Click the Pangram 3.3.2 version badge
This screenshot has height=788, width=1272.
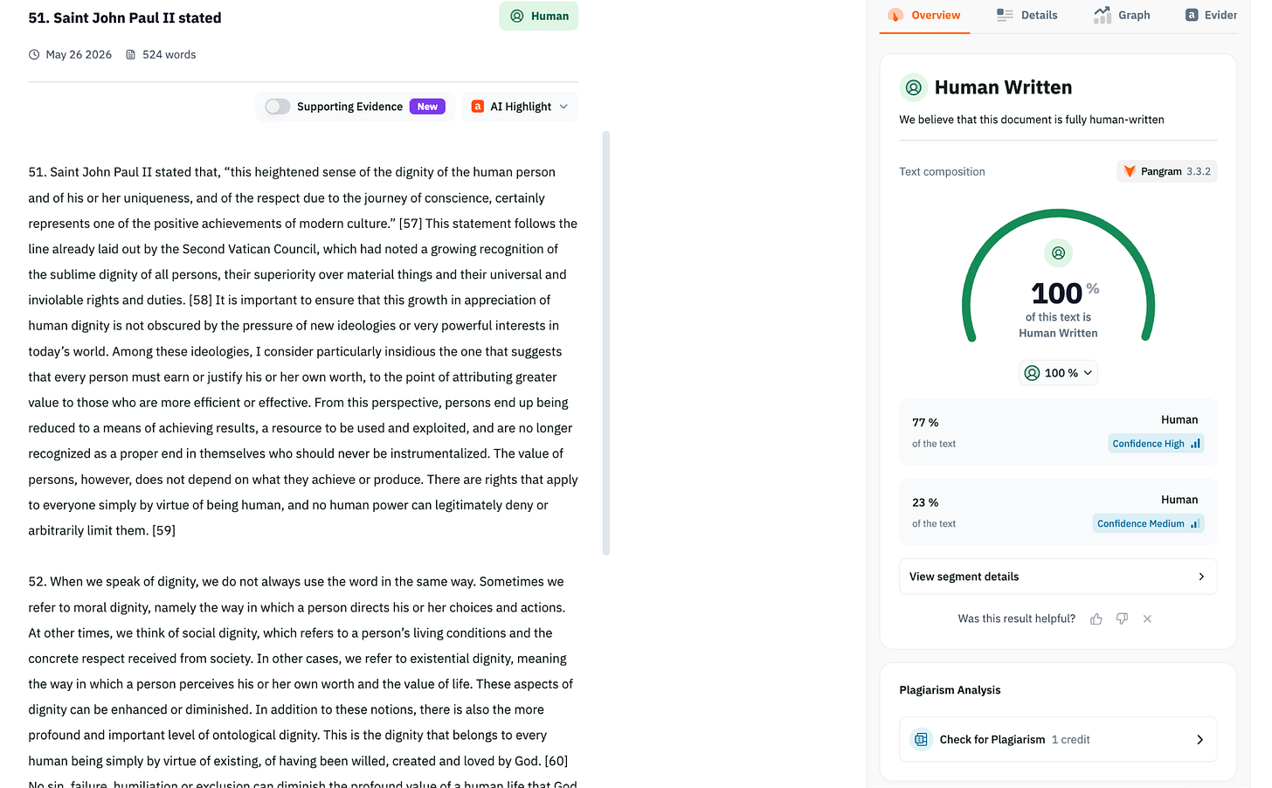[x=1167, y=171]
